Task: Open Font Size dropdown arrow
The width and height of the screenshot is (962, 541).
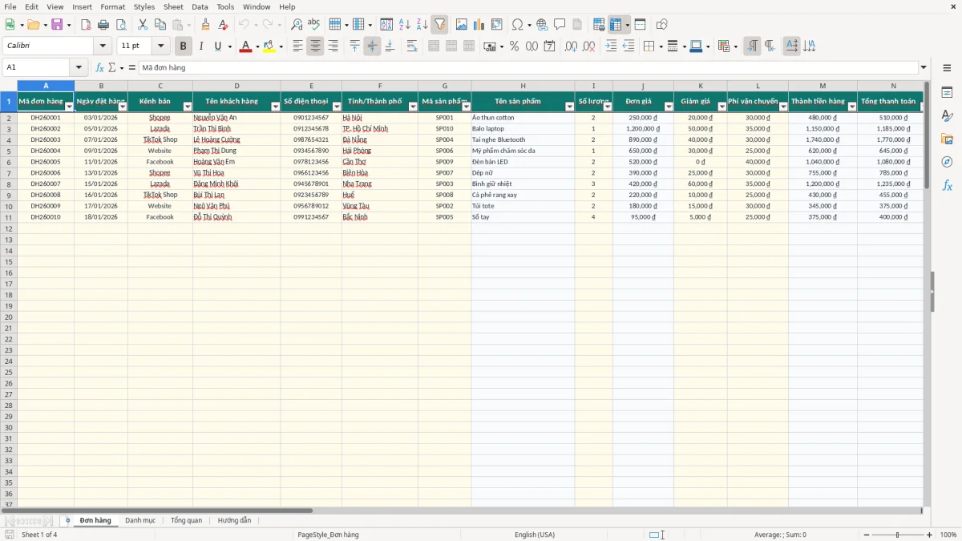Action: [x=161, y=46]
